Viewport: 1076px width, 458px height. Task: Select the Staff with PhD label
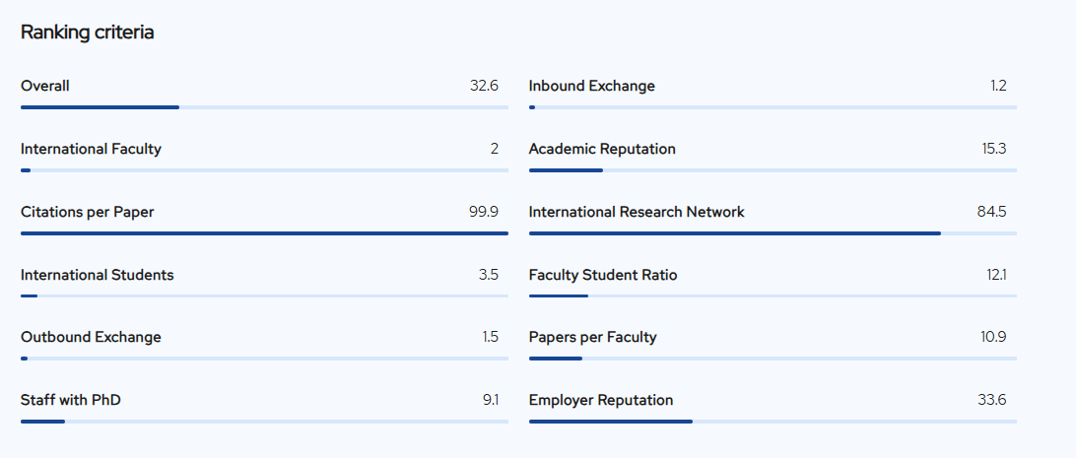71,400
